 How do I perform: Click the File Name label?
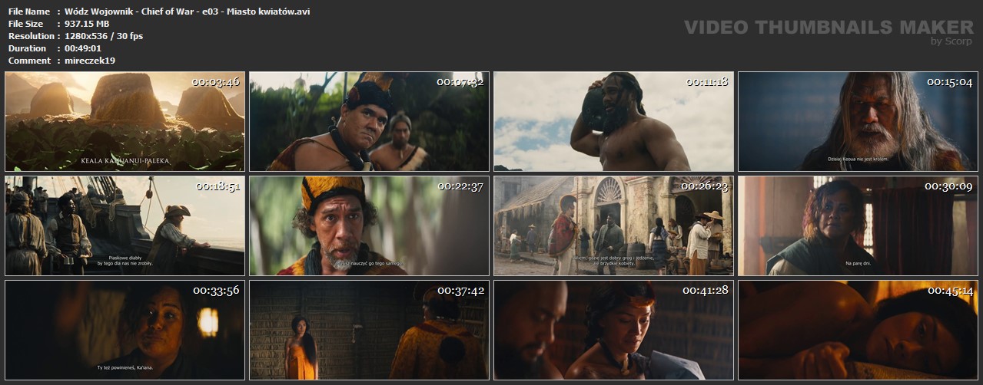(29, 12)
